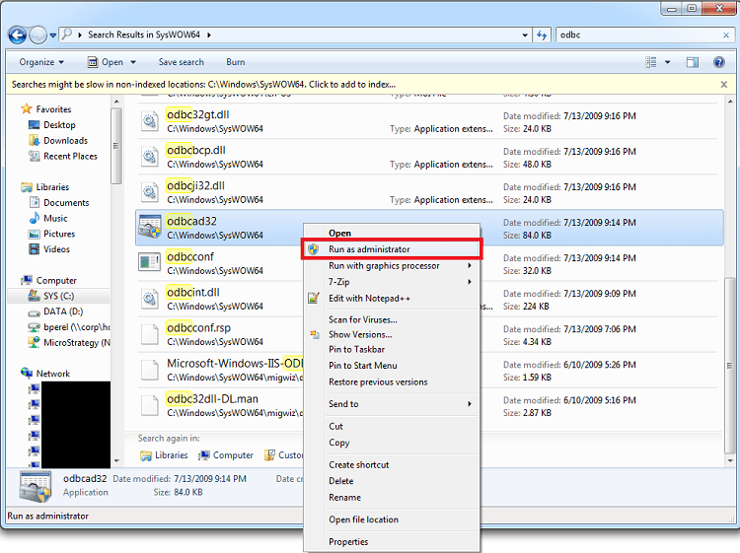This screenshot has height=553, width=740.
Task: Select the bperel network drive
Action: (69, 327)
